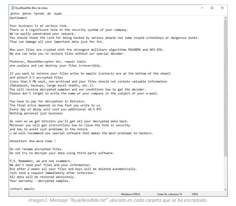Close the RyukReadMe Notepad window
Viewport: 236px width, 206px height.
(222, 8)
